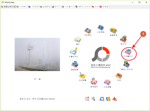This screenshot has height=111, width=150.
Task: Open the 페이지 filmstrip icon in the circle
Action: click(x=123, y=39)
